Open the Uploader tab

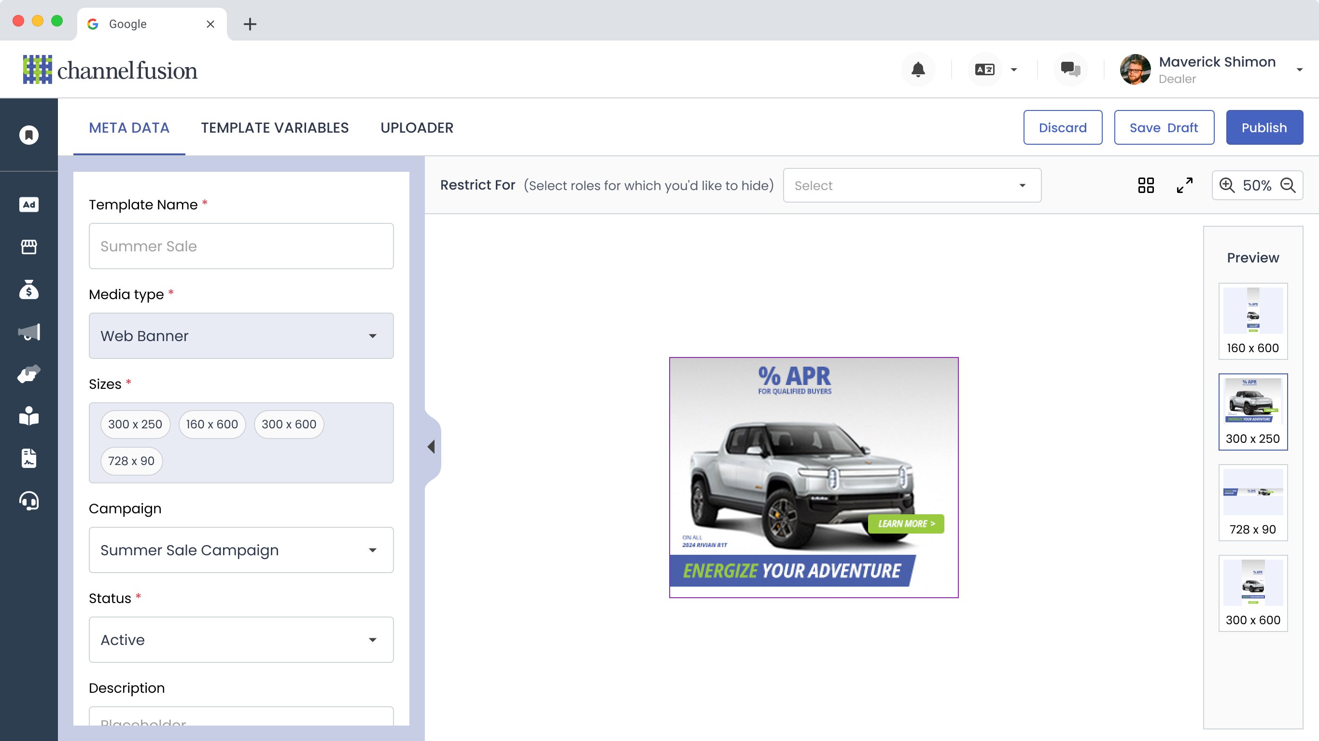tap(417, 128)
